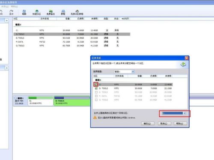
Task: Toggle the C: partition checkbox in dialog
Action: click(96, 84)
